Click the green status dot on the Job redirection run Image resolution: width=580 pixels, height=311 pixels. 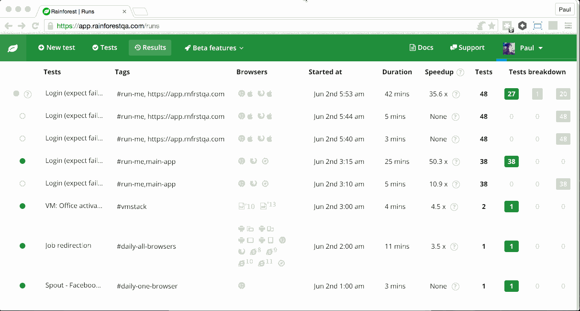coord(22,246)
